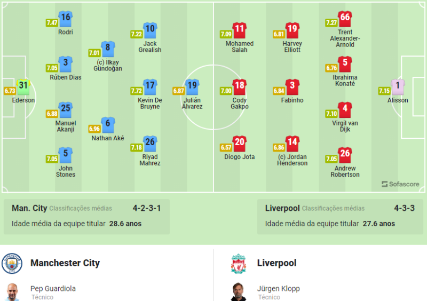This screenshot has width=427, height=301.
Task: Open the Liverpool team name link
Action: (x=276, y=263)
